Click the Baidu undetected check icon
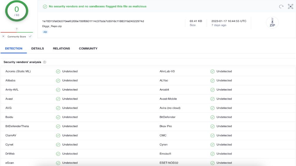This screenshot has width=296, height=166. [58, 117]
